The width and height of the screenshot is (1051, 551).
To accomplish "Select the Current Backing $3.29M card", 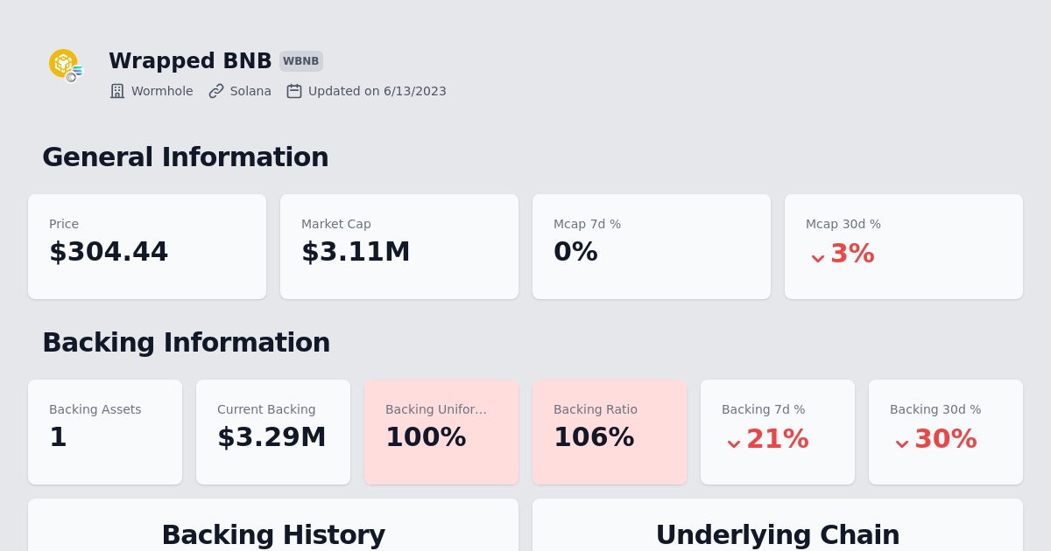I will point(273,432).
